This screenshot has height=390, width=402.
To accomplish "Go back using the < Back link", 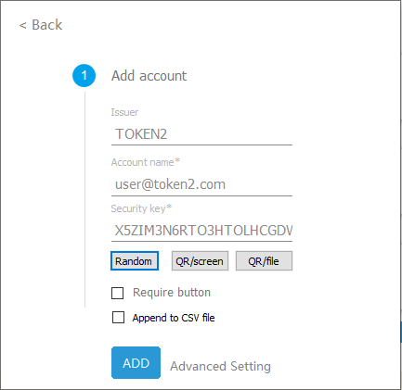I will tap(41, 25).
